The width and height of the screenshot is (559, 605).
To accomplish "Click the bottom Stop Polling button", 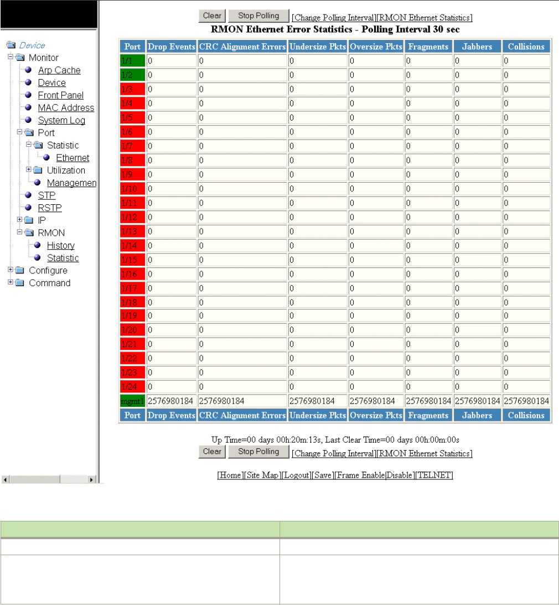I will 258,452.
